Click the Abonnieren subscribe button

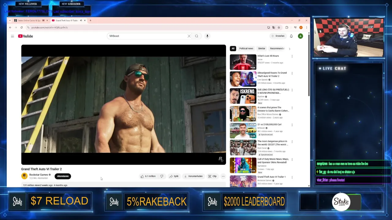point(63,176)
